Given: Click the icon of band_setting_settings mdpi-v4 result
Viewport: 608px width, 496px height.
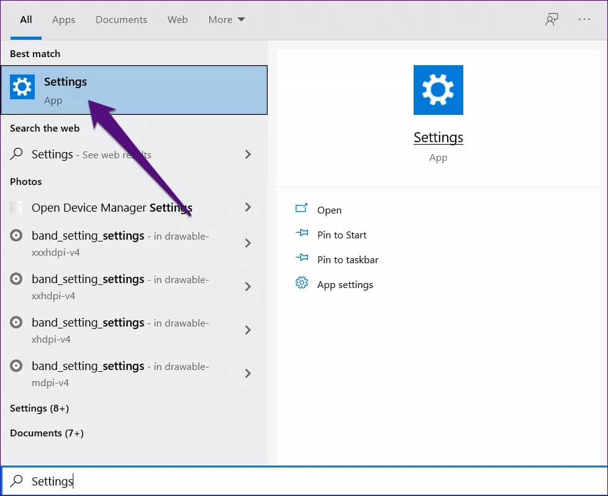Looking at the screenshot, I should click(x=16, y=366).
